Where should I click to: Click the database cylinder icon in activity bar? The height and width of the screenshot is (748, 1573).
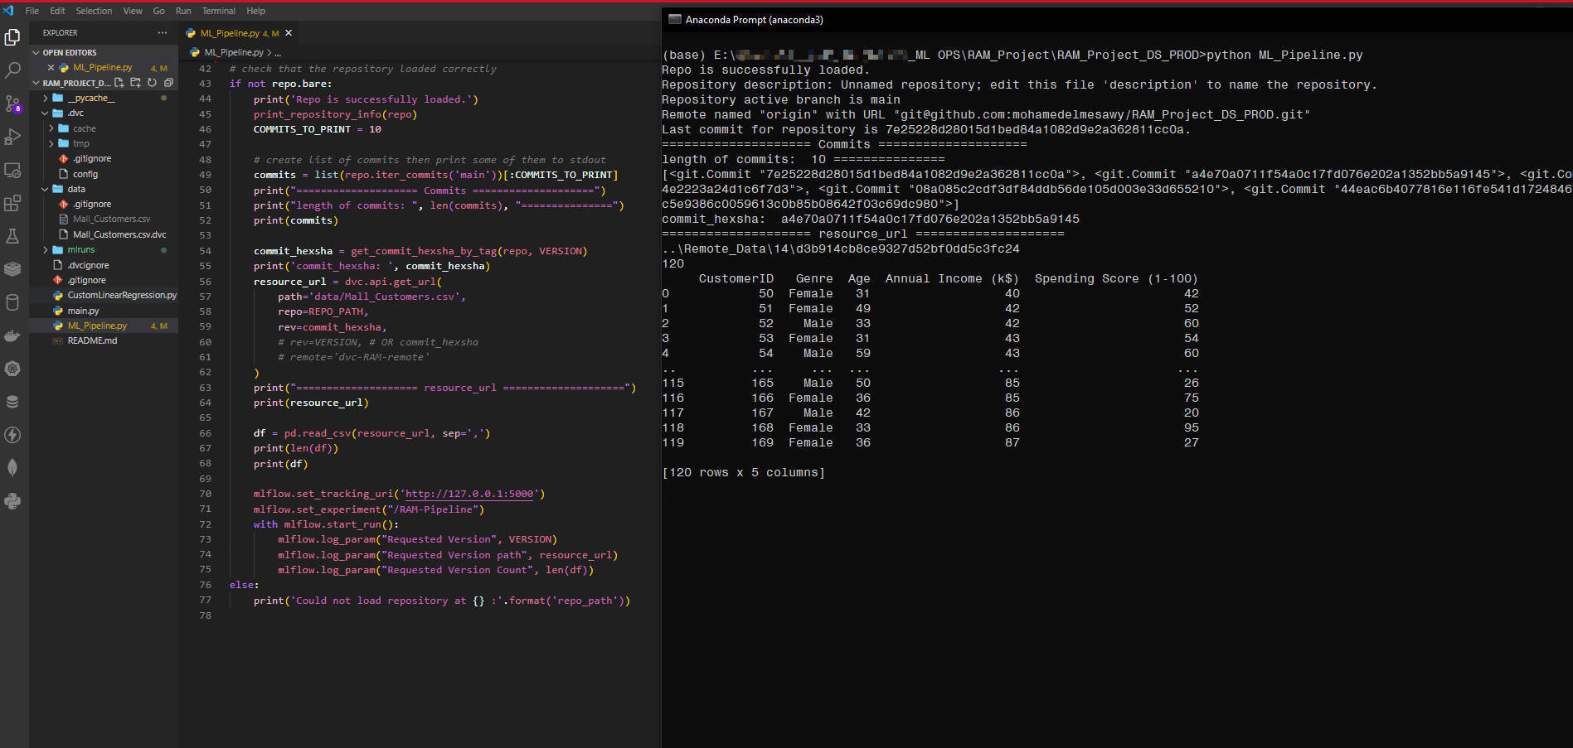point(12,302)
